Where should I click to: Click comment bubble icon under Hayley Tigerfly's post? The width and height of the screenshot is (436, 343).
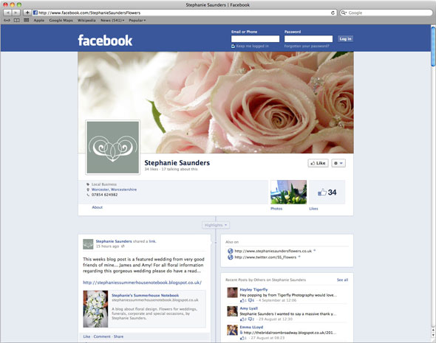point(250,300)
